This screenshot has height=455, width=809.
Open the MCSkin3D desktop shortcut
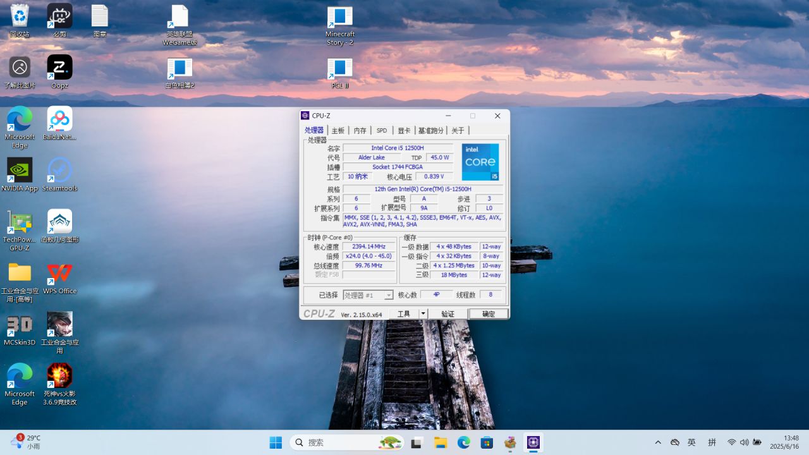pyautogui.click(x=20, y=325)
